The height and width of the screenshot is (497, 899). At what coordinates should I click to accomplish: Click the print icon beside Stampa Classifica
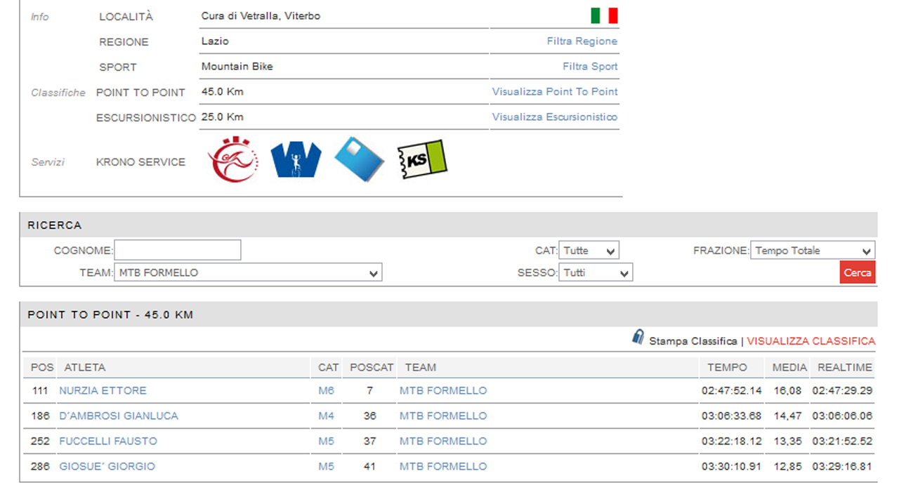pos(638,338)
